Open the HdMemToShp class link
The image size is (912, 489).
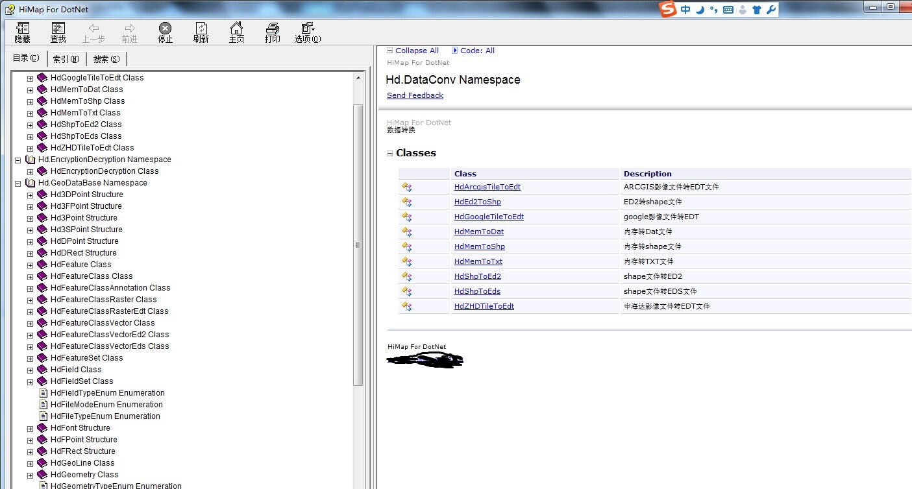(x=480, y=246)
